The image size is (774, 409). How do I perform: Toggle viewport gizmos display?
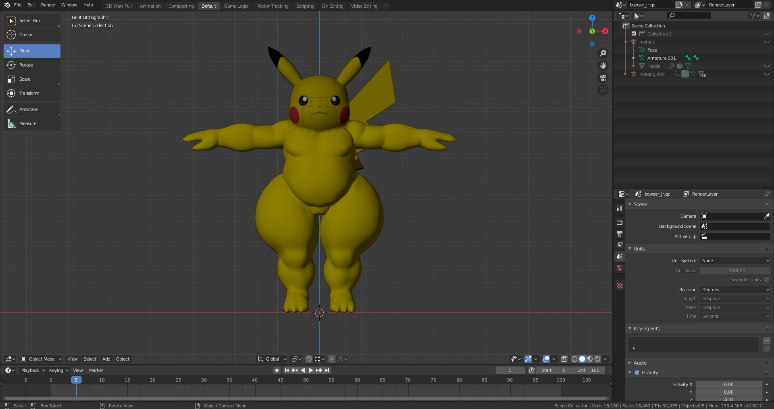coord(528,359)
